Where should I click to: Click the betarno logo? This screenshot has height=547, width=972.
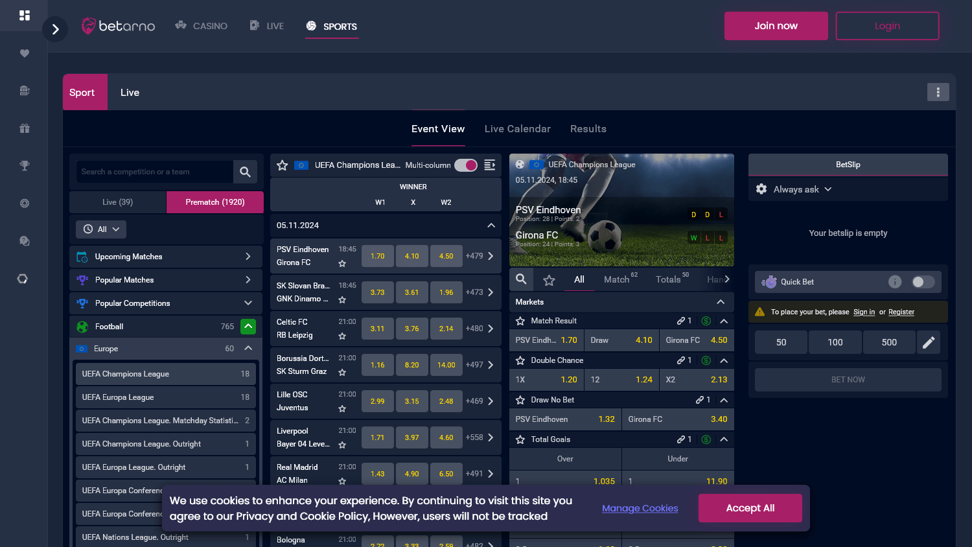click(118, 26)
